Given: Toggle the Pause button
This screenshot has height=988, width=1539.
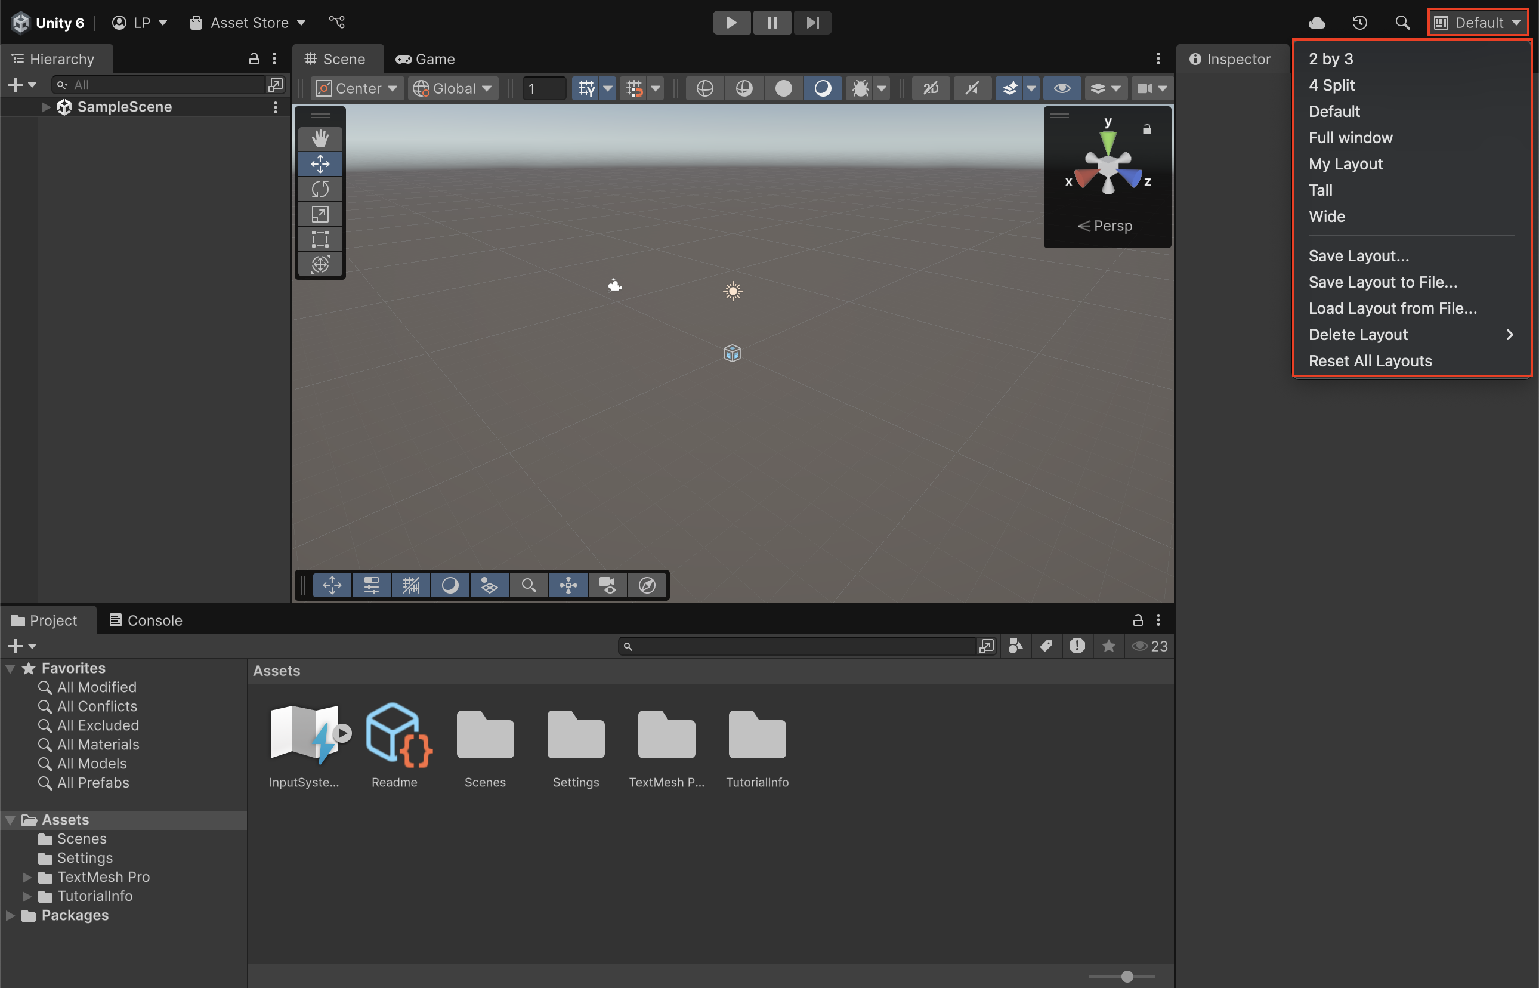Looking at the screenshot, I should [x=772, y=23].
